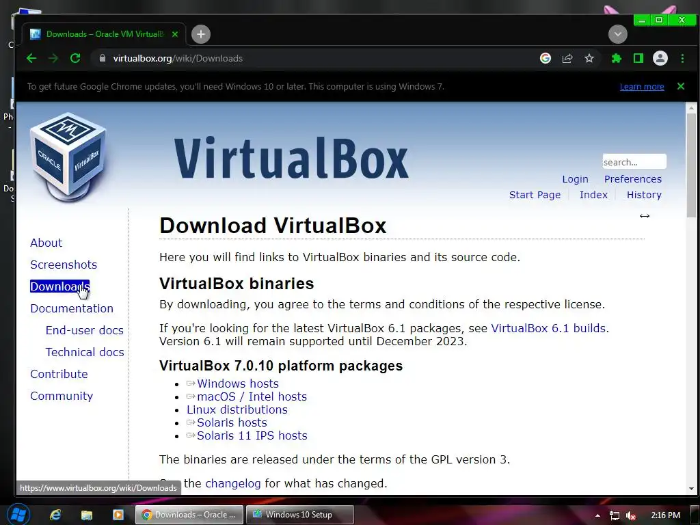
Task: Go to Start Page
Action: 535,195
